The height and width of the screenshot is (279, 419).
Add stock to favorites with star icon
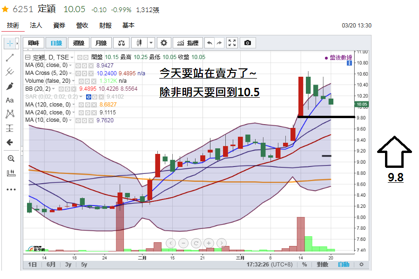pyautogui.click(x=5, y=10)
